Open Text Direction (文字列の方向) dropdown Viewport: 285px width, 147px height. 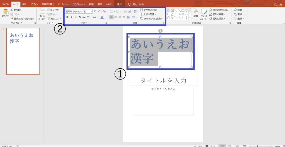[149, 10]
